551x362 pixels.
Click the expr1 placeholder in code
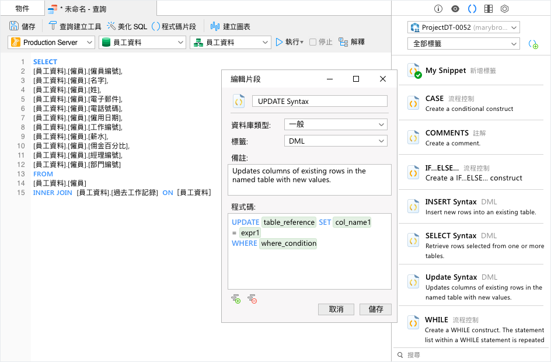point(250,232)
